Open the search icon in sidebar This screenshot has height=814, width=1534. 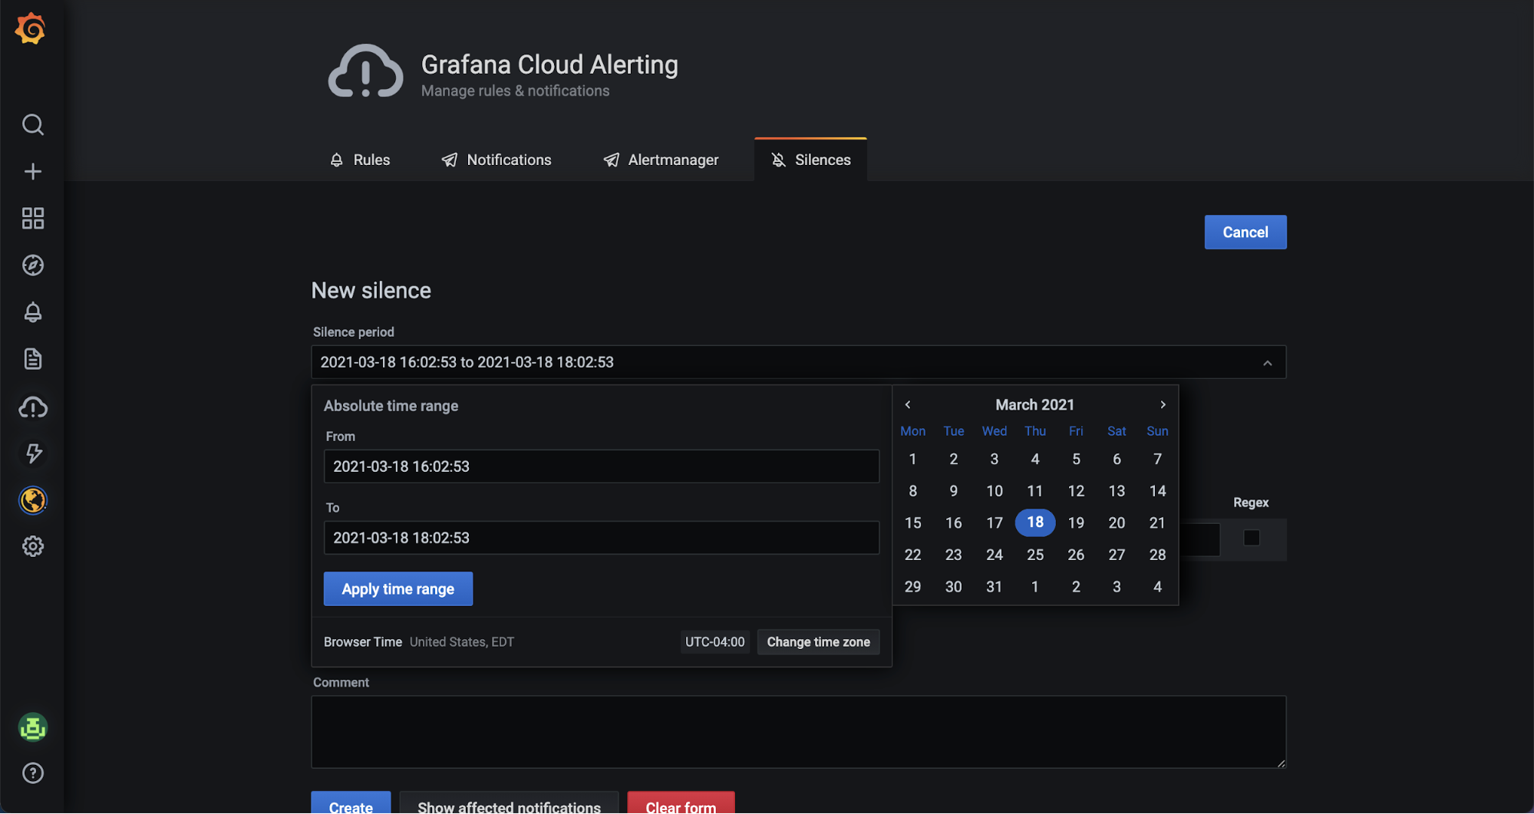point(32,124)
